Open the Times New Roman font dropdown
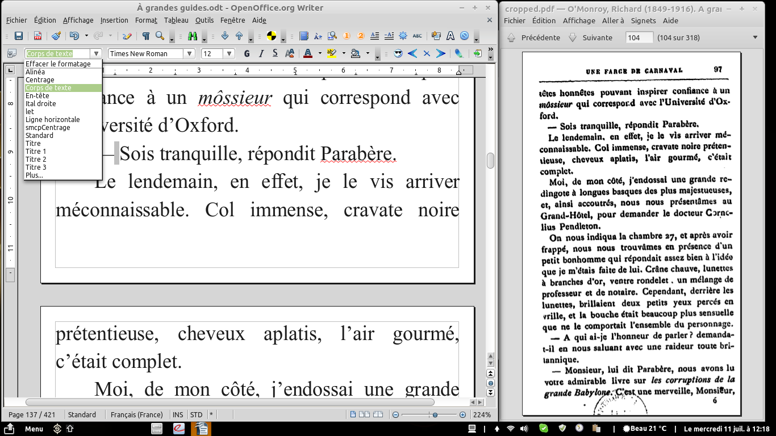This screenshot has width=776, height=436. click(189, 53)
